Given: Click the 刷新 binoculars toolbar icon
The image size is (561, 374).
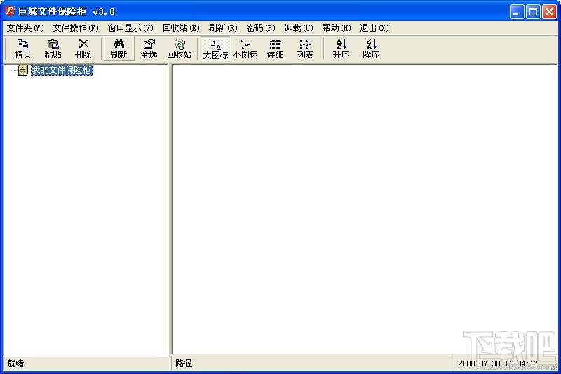Looking at the screenshot, I should point(119,48).
